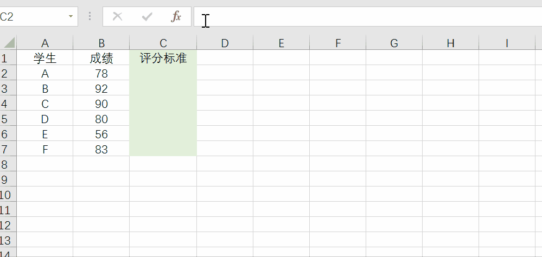Click the 评分标准 header cell
542x257 pixels.
(x=163, y=58)
